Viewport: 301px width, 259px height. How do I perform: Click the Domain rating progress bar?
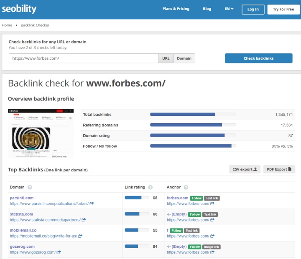pos(193,136)
